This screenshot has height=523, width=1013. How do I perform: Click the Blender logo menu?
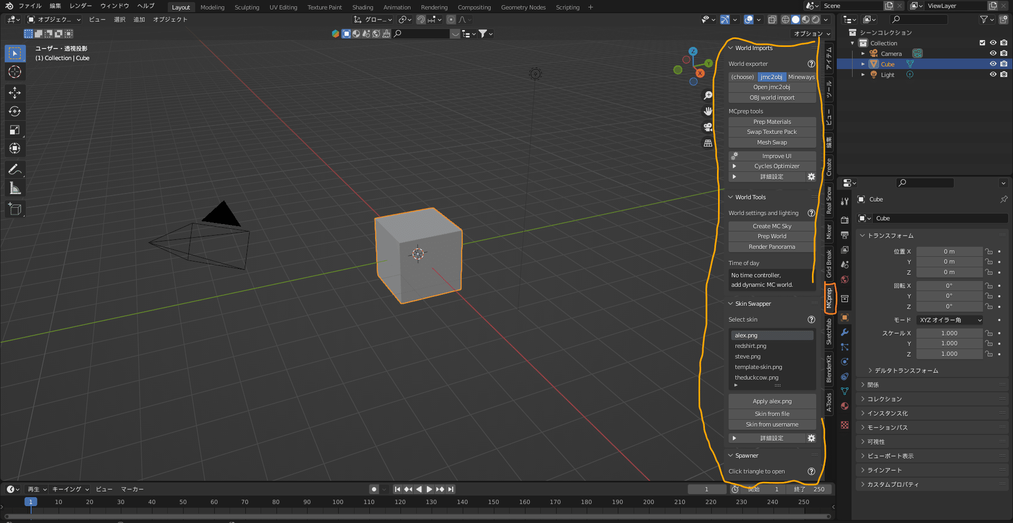tap(9, 6)
